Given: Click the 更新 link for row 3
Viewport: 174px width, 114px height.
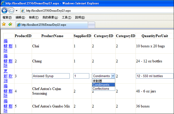Looking at the screenshot, I should (x=6, y=74).
